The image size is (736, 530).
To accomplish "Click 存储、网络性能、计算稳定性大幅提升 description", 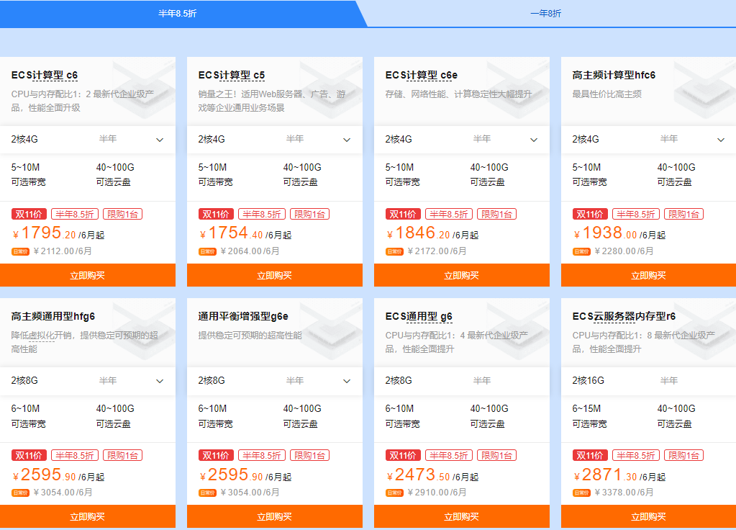I will 458,94.
